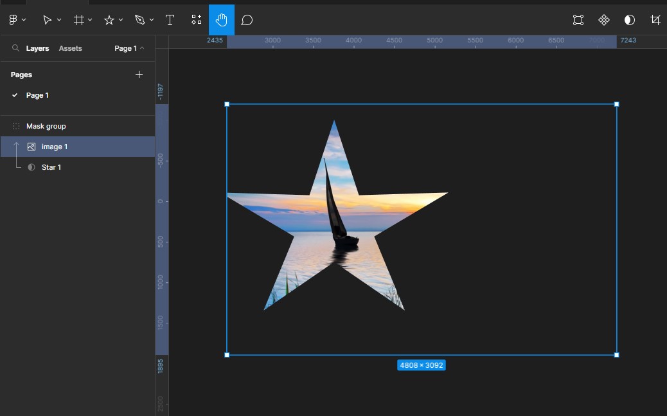Expand the shape tools dropdown arrow
667x416 pixels.
pos(121,20)
